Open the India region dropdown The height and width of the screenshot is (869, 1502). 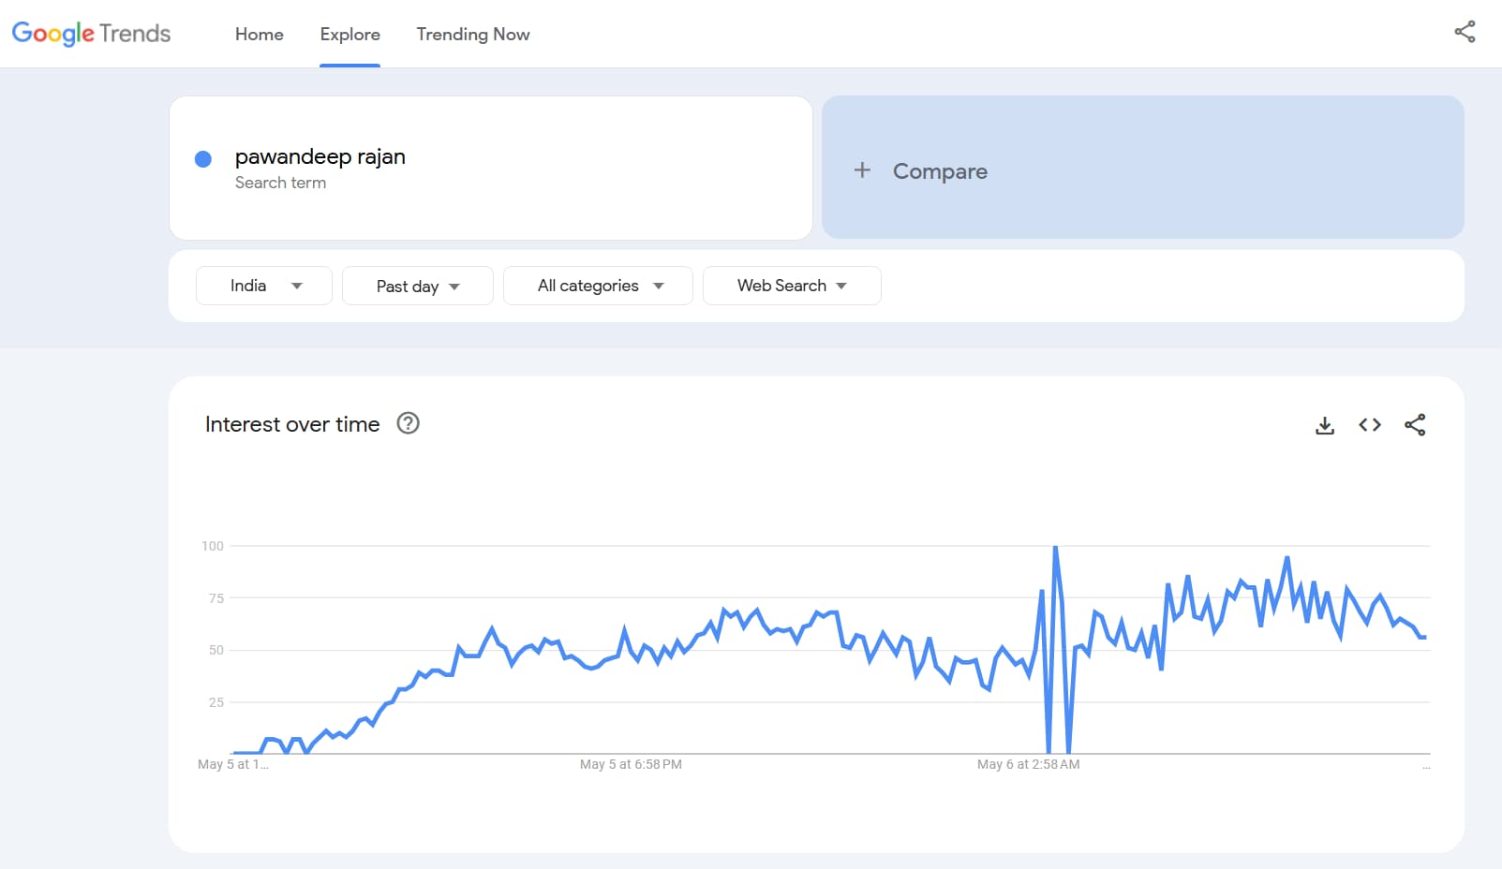264,286
